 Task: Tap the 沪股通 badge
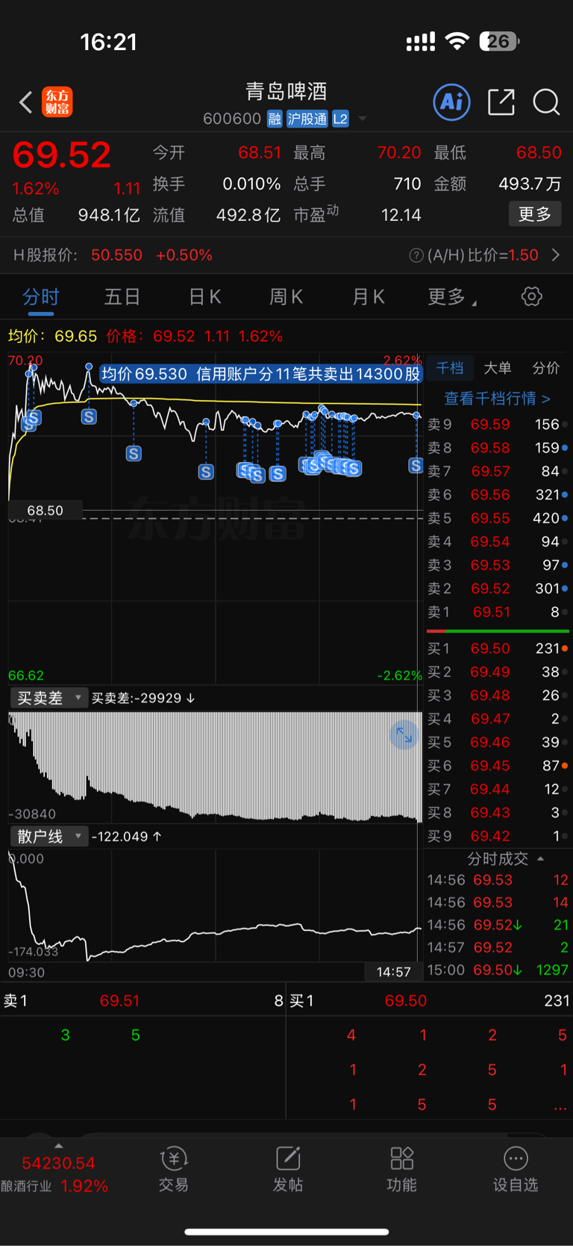tap(307, 119)
